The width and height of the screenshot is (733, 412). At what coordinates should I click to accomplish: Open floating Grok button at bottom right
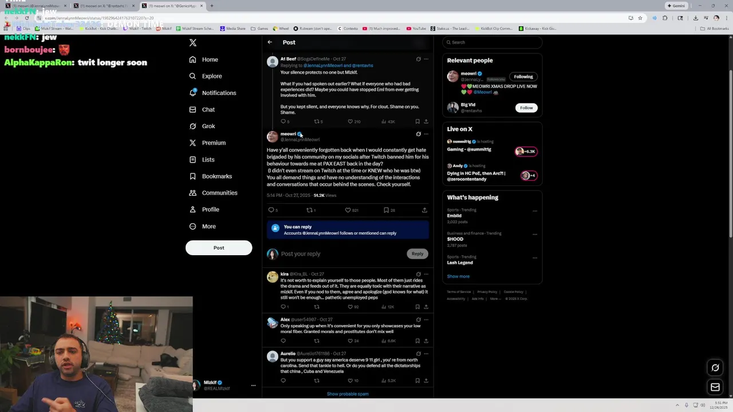coord(715,368)
